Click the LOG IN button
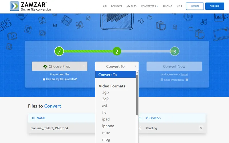The height and width of the screenshot is (143, 229). 195,6
